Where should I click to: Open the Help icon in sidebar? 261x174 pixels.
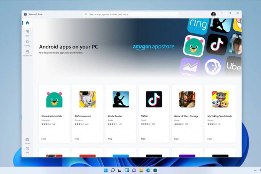coord(27,150)
